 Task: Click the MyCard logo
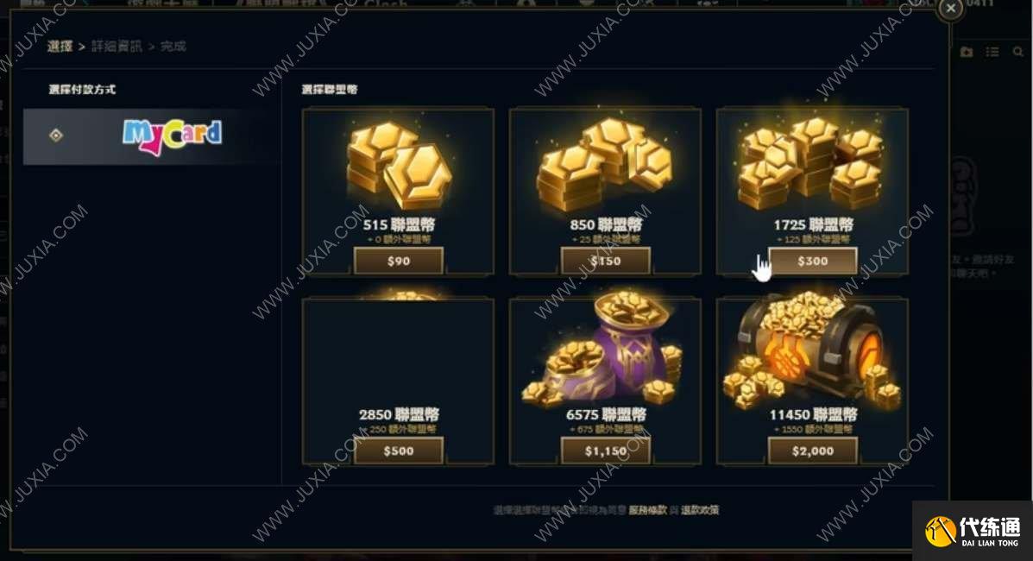pyautogui.click(x=172, y=136)
